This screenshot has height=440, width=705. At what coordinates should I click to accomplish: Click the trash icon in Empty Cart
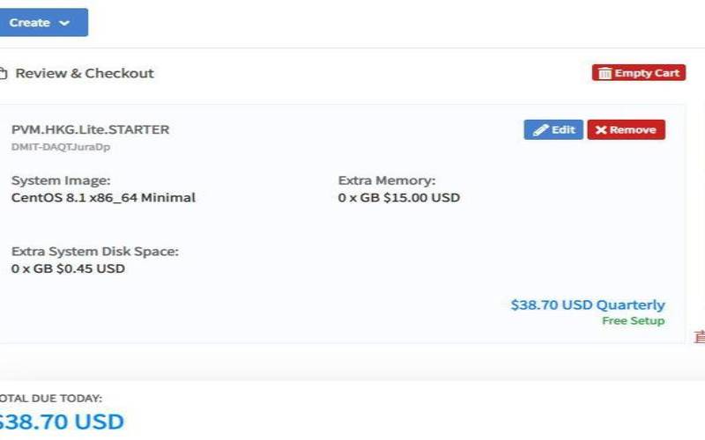tap(605, 73)
